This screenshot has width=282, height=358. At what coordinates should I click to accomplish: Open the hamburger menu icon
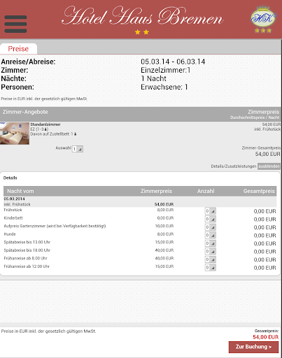(15, 24)
